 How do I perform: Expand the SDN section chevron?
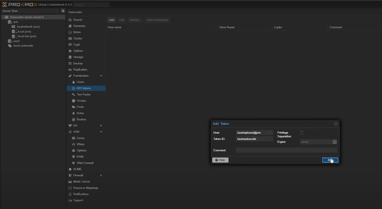pos(101,132)
